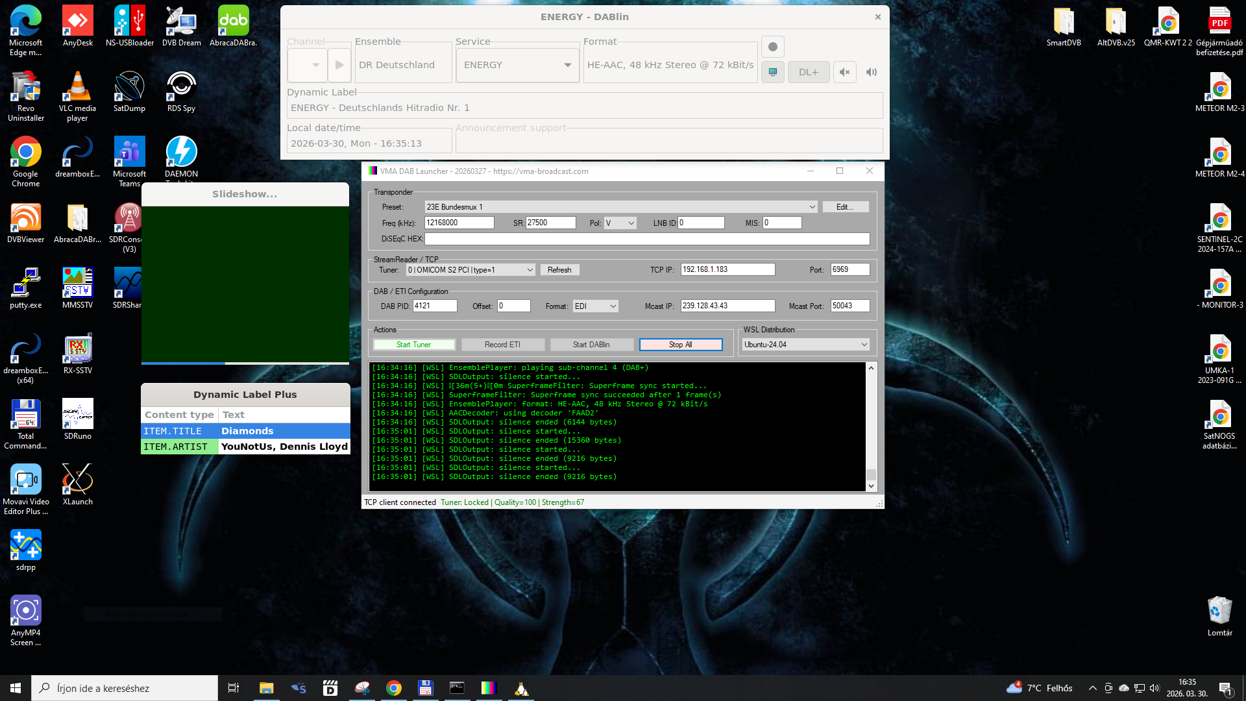Open the Pol dropdown in the launcher
The width and height of the screenshot is (1246, 701).
click(x=620, y=223)
